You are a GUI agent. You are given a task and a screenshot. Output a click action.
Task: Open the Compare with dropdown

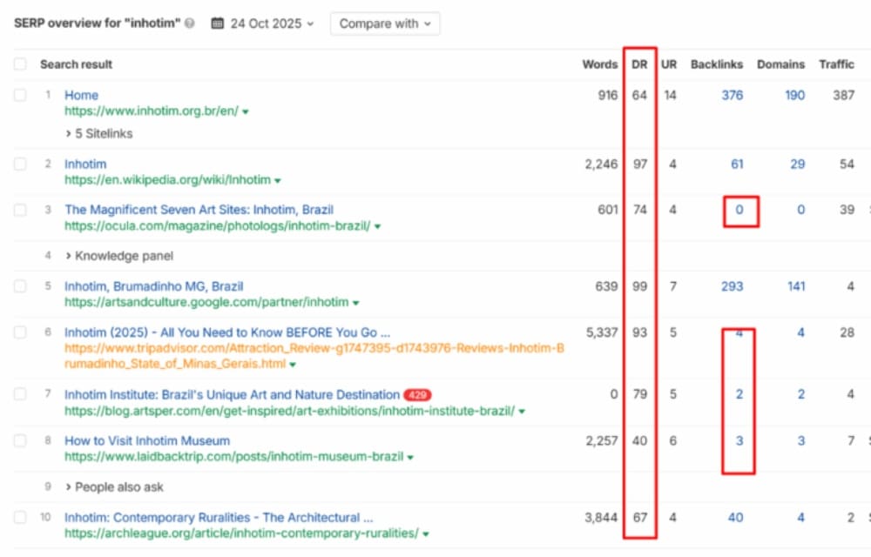(x=385, y=23)
